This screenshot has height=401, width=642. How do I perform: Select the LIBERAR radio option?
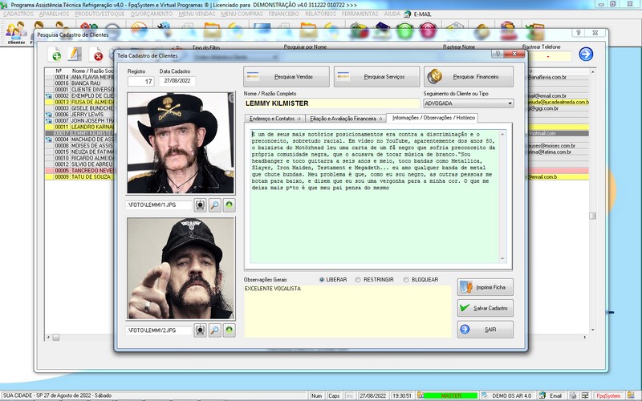pyautogui.click(x=323, y=279)
